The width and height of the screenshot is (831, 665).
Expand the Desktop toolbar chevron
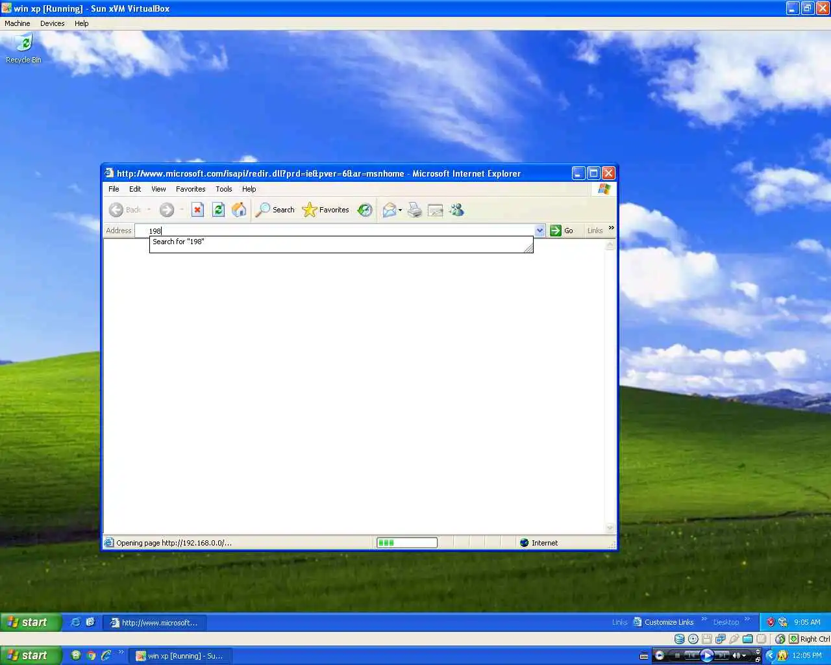[x=747, y=619]
